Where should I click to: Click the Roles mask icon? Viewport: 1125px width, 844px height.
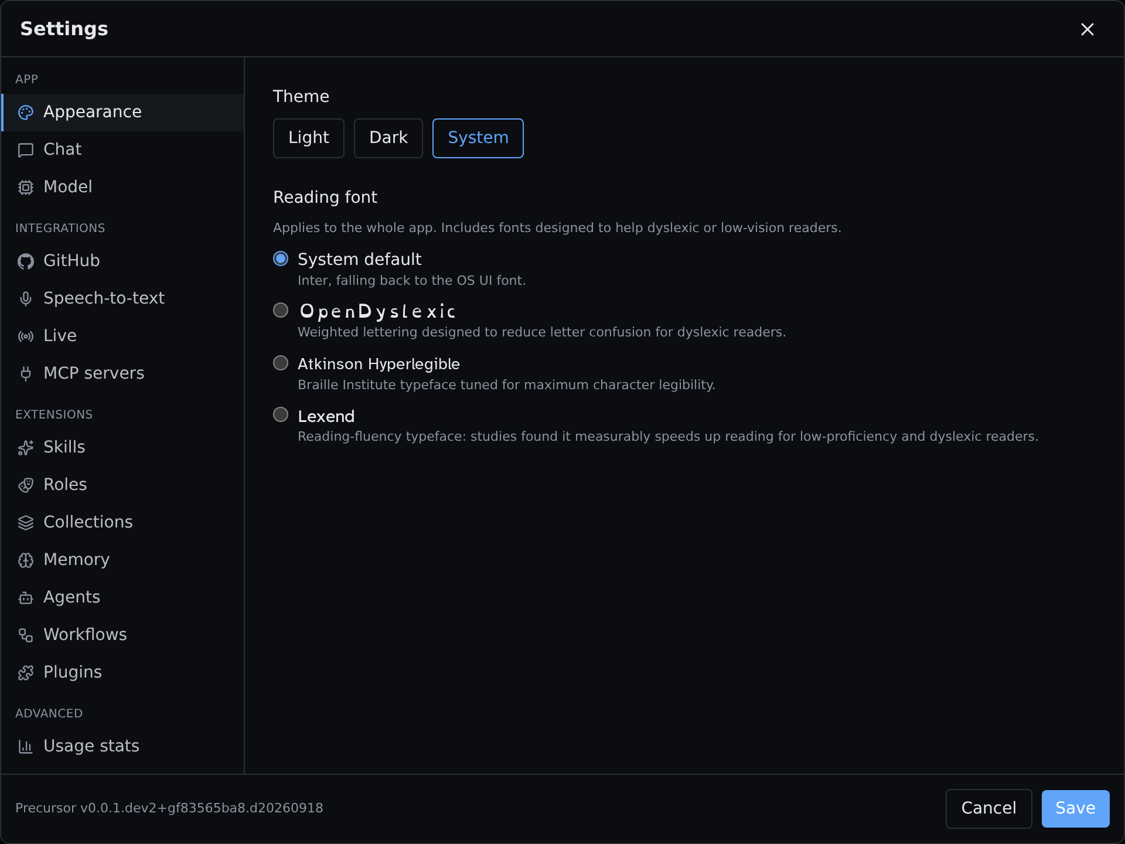[26, 485]
